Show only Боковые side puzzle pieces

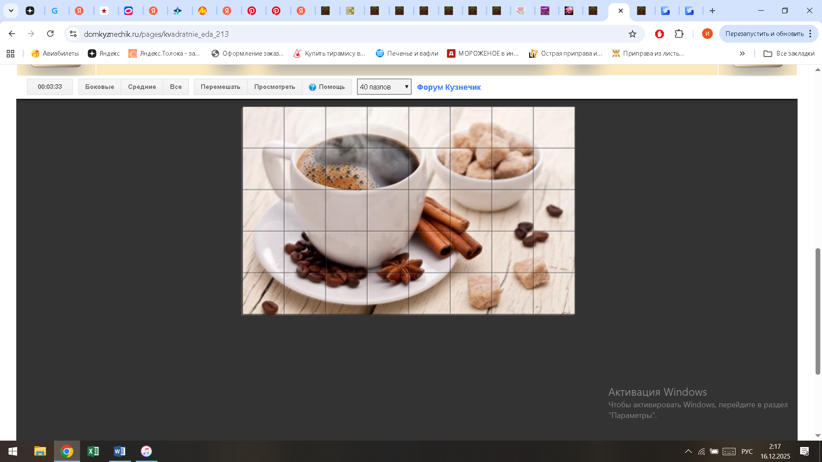(x=99, y=87)
